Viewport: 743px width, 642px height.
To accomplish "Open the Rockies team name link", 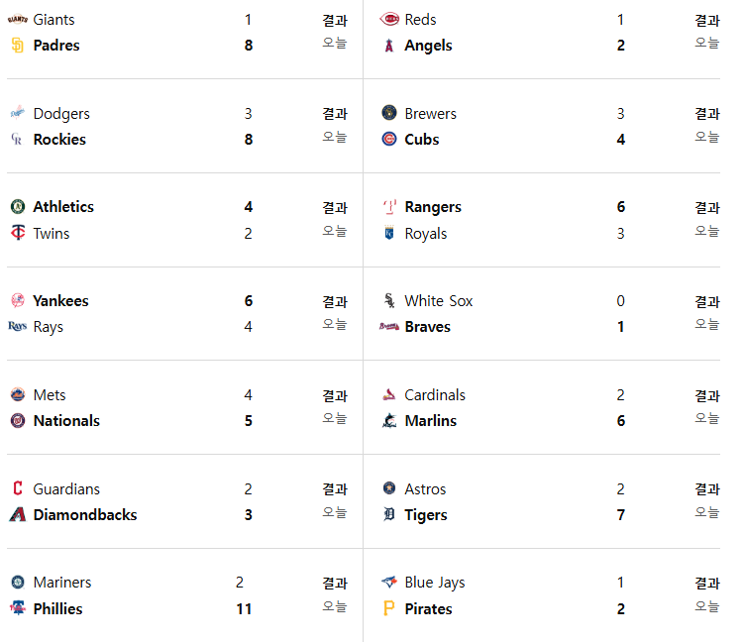I will tap(59, 140).
